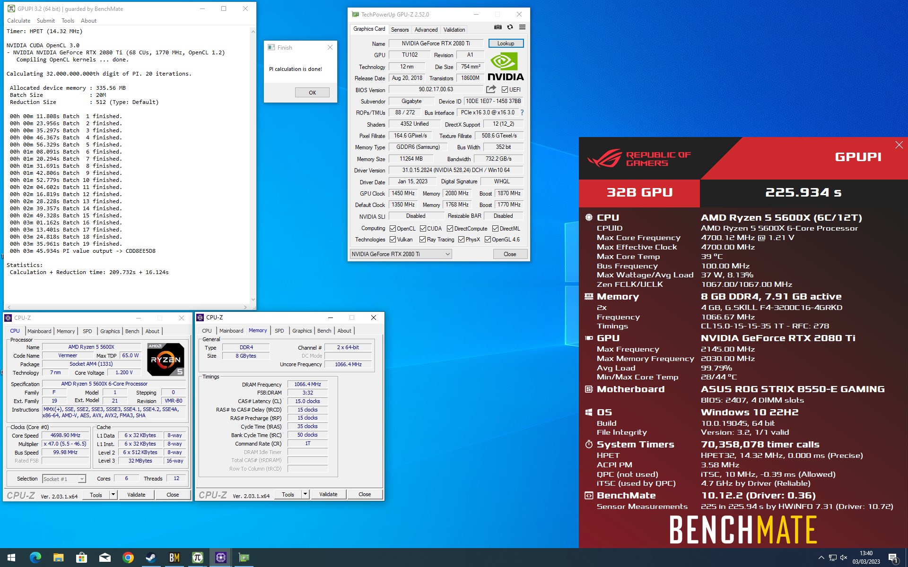Click the Memory module icon in BenchMate panel
This screenshot has height=567, width=908.
point(589,296)
